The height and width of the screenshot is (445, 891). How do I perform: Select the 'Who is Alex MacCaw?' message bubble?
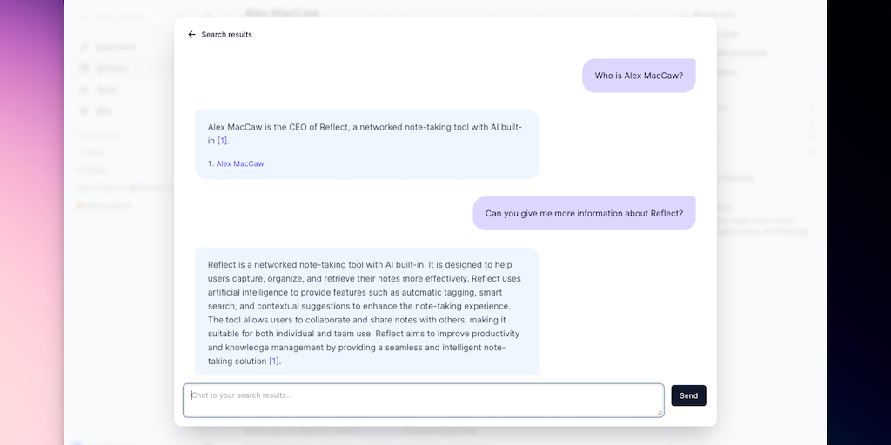point(639,76)
